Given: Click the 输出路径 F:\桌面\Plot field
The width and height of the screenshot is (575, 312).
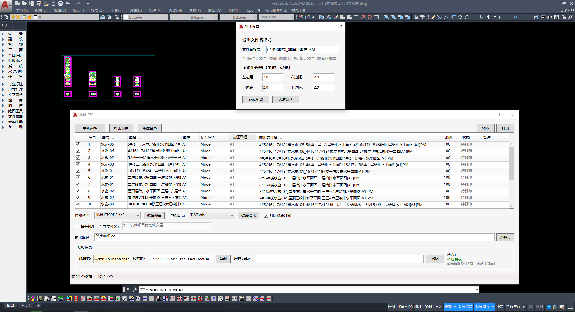Looking at the screenshot, I should tap(294, 237).
